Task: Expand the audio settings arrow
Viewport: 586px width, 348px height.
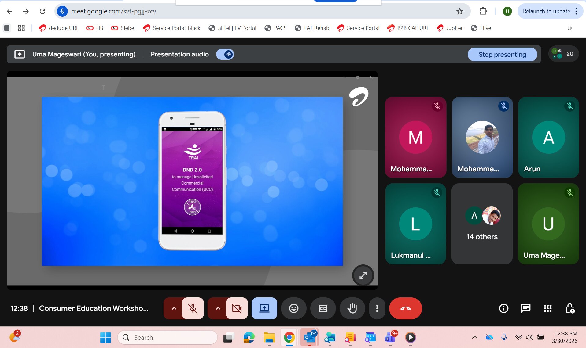Action: tap(174, 308)
